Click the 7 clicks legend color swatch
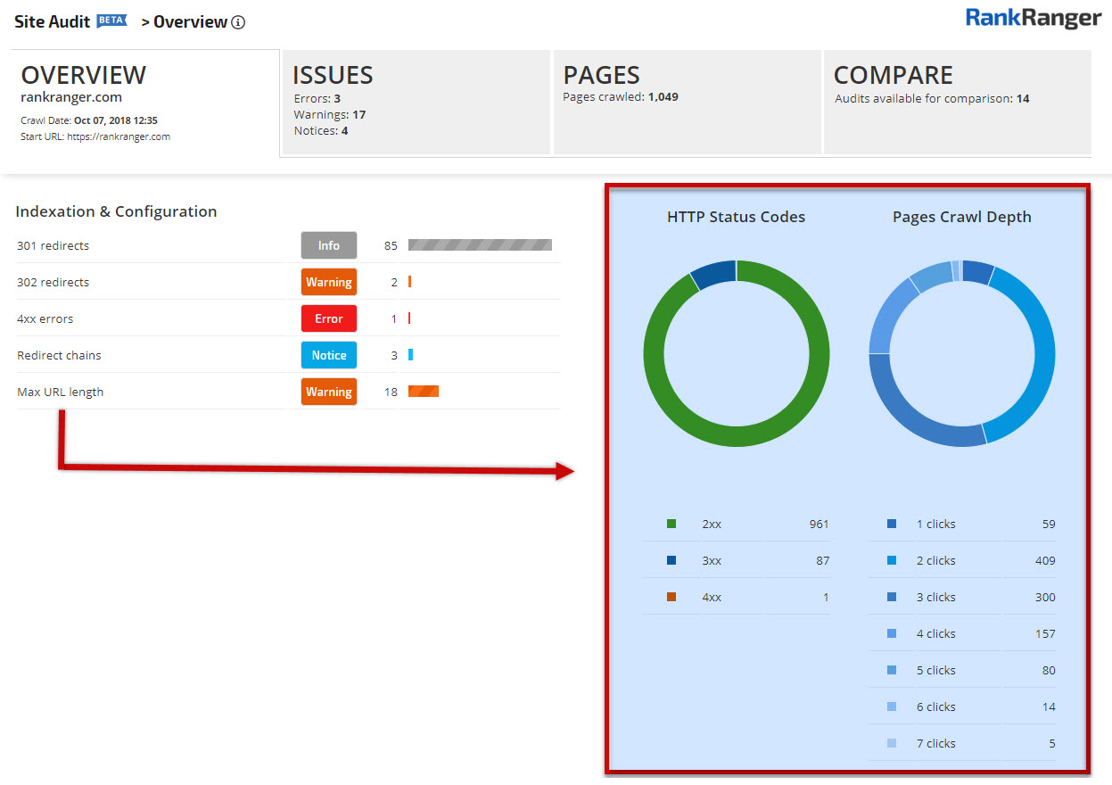The image size is (1112, 785). click(x=892, y=744)
